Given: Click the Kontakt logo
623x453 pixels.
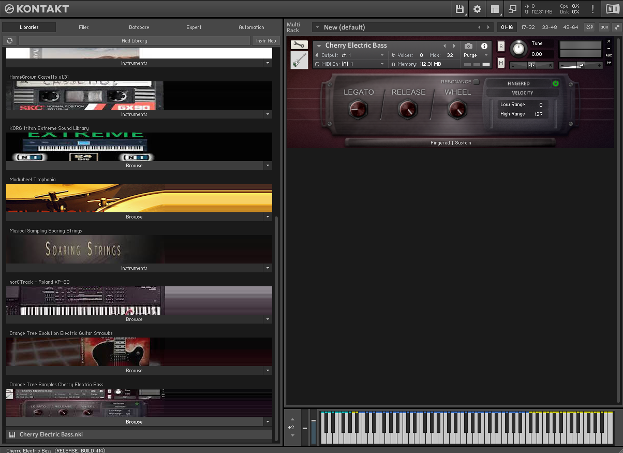Looking at the screenshot, I should click(36, 9).
